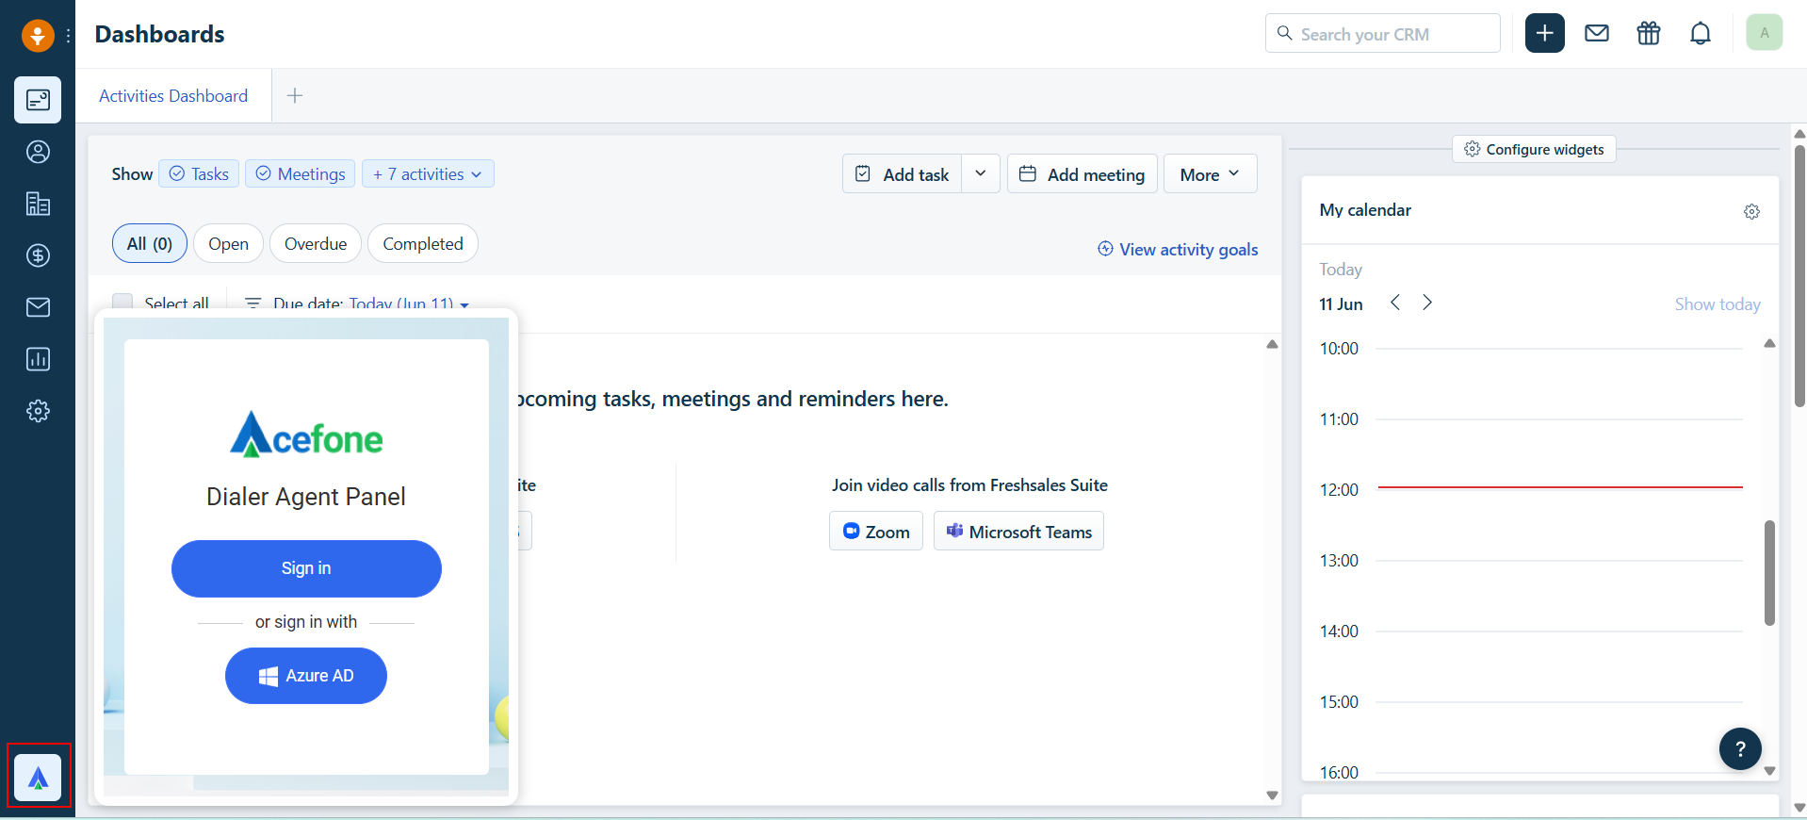The height and width of the screenshot is (820, 1807).
Task: Open My calendar settings gear
Action: (x=1751, y=211)
